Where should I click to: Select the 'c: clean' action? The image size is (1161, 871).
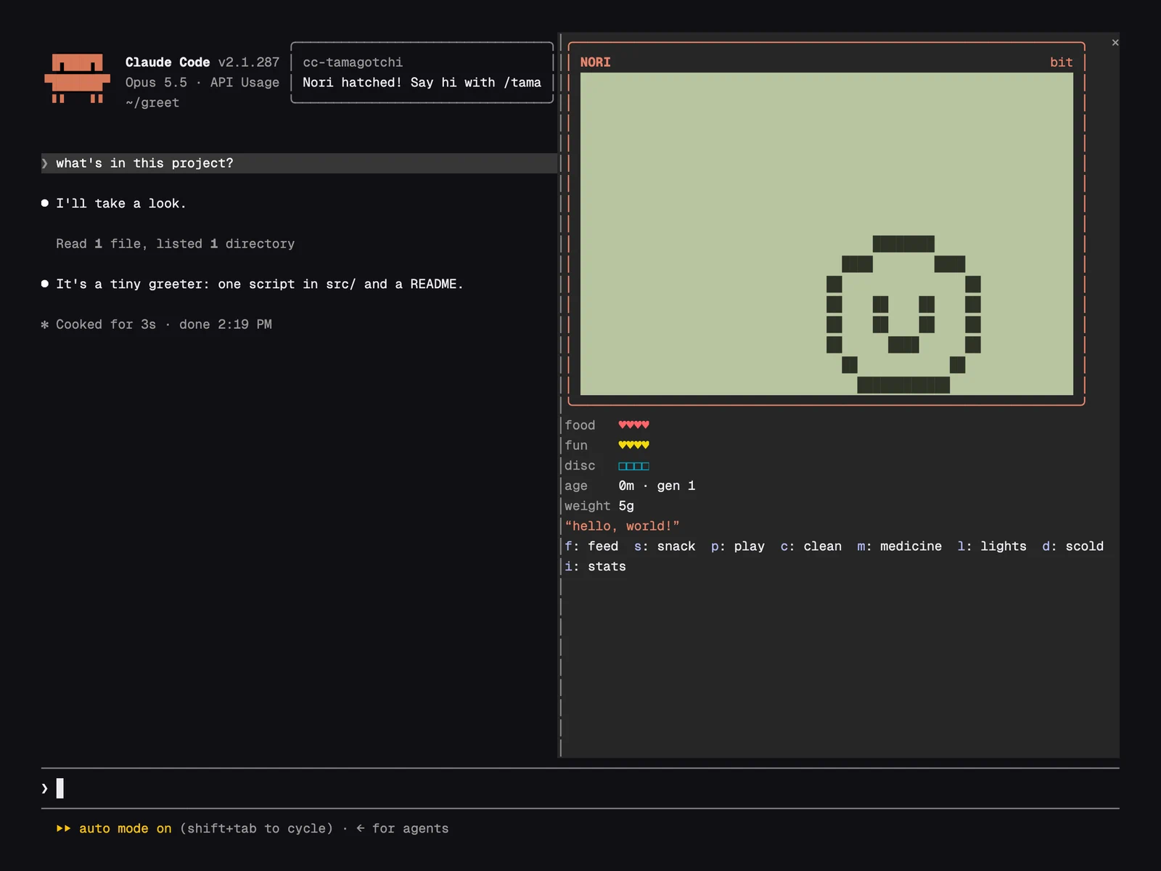[811, 546]
